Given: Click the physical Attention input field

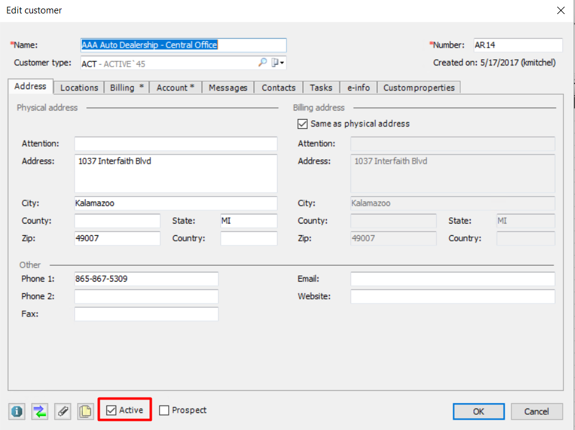Looking at the screenshot, I should click(x=176, y=144).
